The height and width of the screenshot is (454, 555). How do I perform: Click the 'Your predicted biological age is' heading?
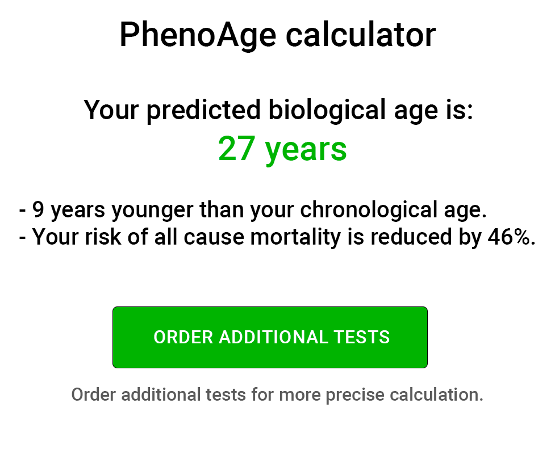click(x=278, y=110)
